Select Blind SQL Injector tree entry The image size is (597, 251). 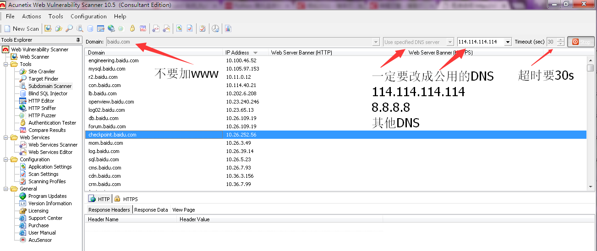(x=48, y=93)
